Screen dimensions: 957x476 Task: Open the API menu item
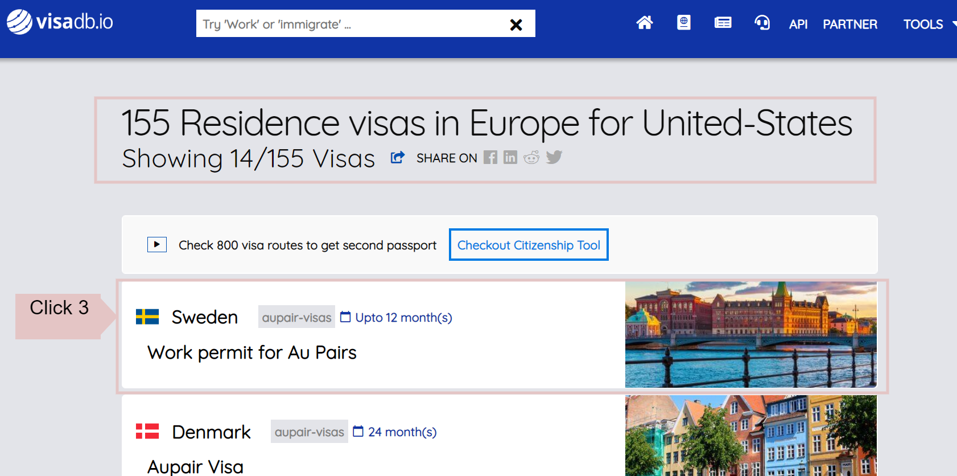(x=798, y=24)
